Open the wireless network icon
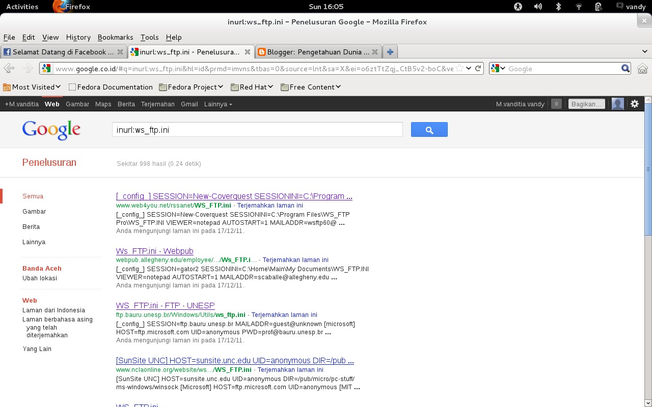 click(x=579, y=7)
